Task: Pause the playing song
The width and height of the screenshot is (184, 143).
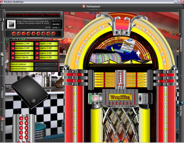Action: coord(39,33)
